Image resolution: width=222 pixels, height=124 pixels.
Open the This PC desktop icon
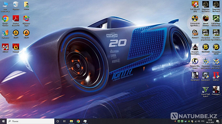click(5, 7)
